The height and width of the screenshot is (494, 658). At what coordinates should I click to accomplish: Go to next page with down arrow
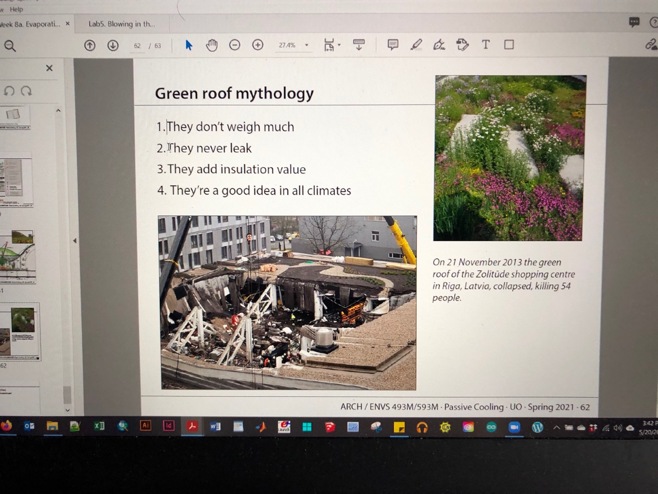point(113,45)
